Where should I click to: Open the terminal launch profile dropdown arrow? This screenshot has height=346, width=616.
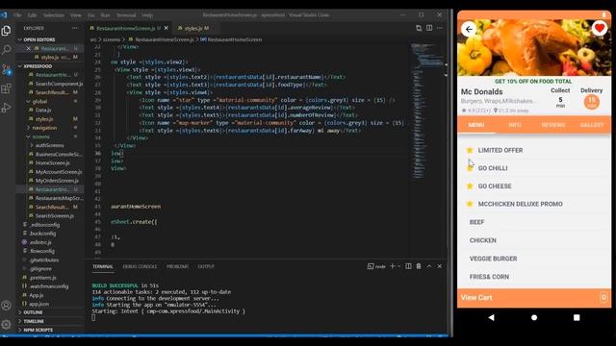[399, 266]
